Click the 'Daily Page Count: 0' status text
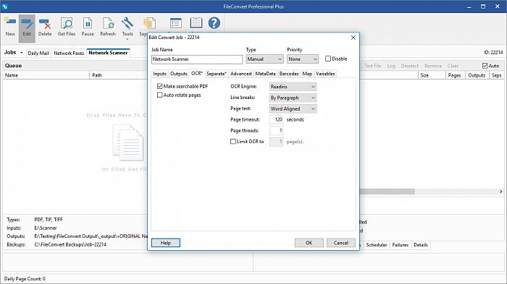507x284 pixels. [x=25, y=279]
